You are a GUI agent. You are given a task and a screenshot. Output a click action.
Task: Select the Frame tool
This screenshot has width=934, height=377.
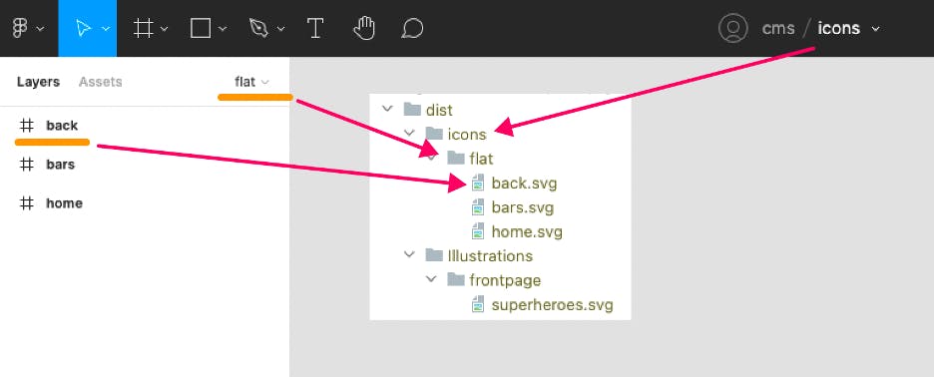tap(143, 28)
